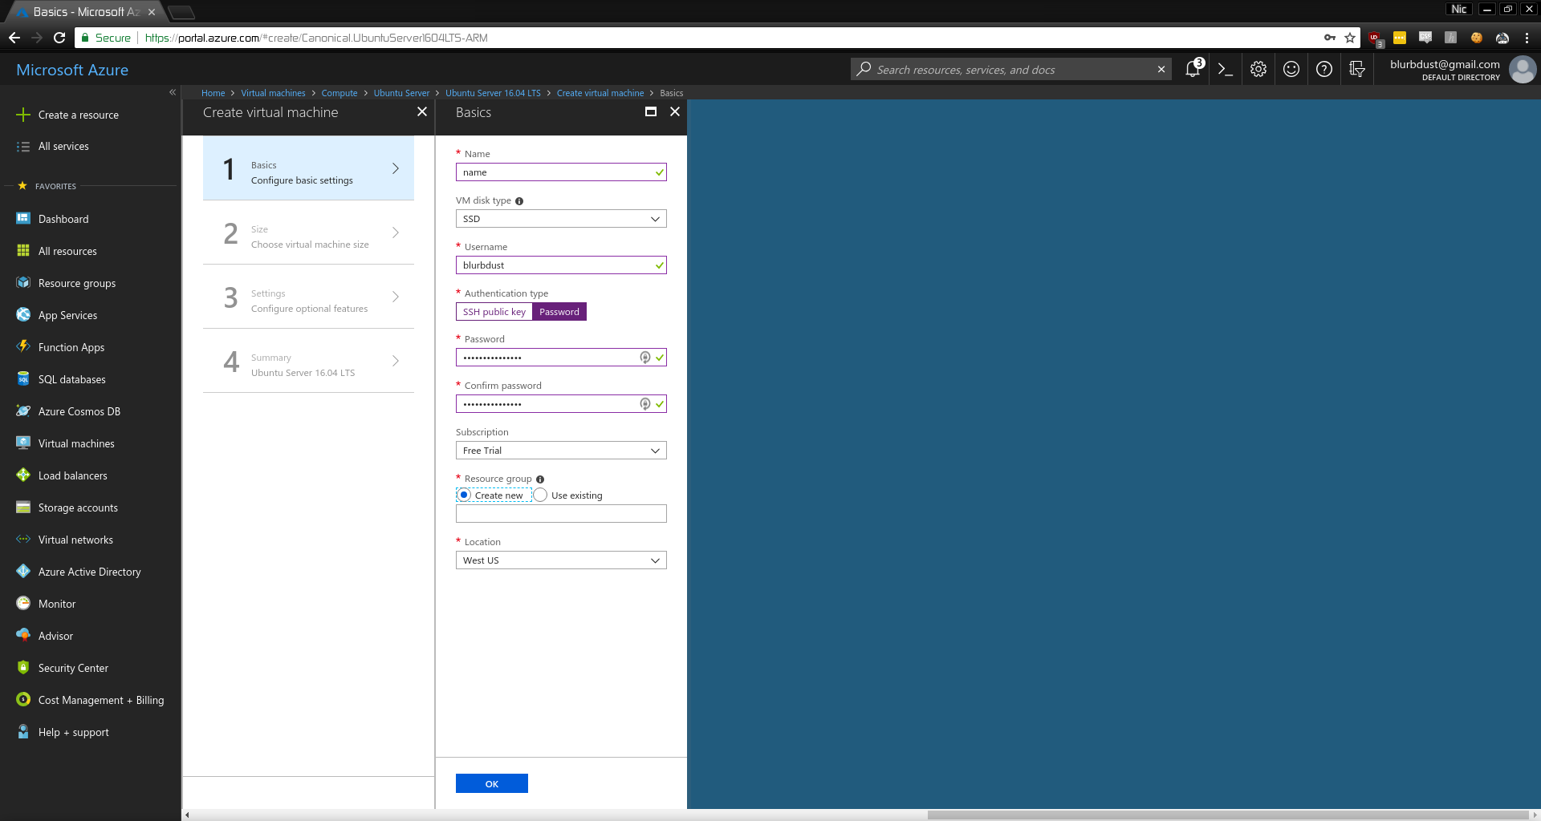
Task: Click the Virtual machines monitor icon
Action: pyautogui.click(x=23, y=443)
